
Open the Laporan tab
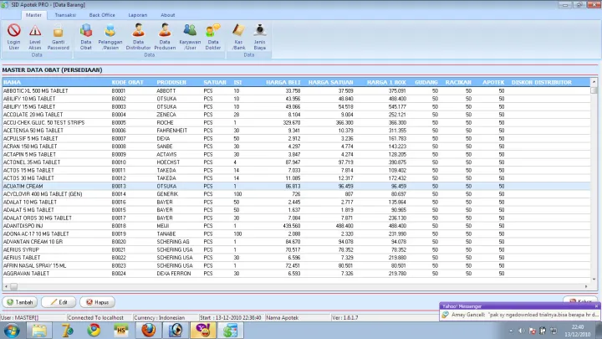pos(137,15)
